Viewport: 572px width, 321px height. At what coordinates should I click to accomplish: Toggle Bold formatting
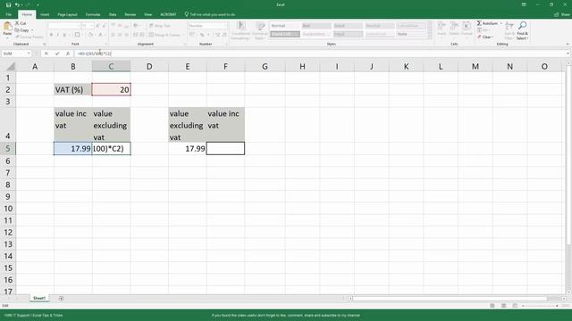tap(51, 35)
